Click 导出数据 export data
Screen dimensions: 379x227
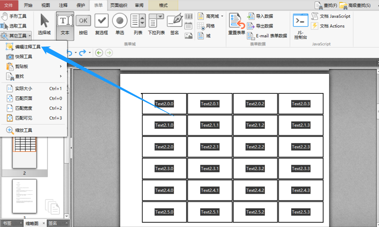coord(260,26)
